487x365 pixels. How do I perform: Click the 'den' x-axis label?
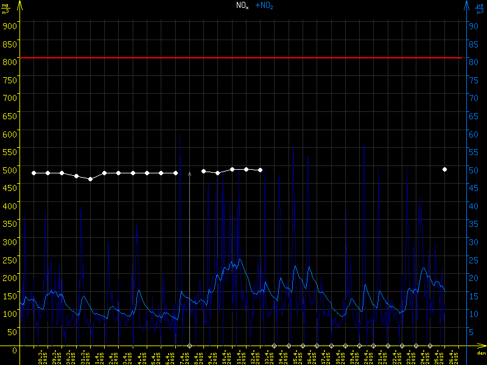coord(481,353)
